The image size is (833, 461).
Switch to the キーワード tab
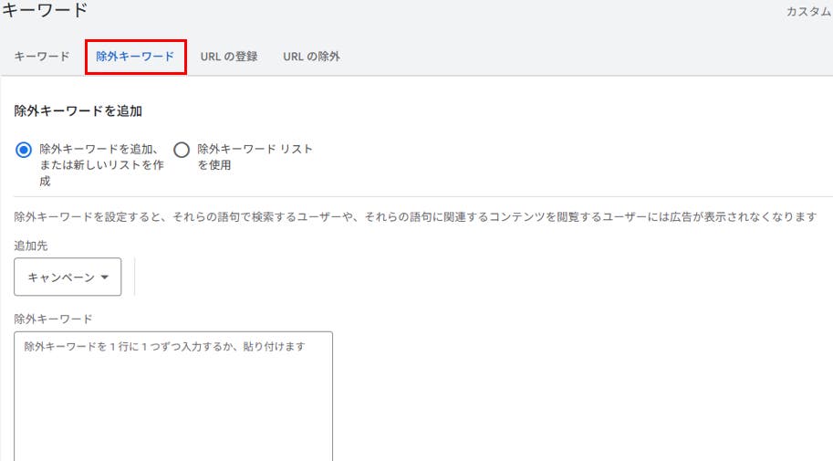(x=42, y=57)
